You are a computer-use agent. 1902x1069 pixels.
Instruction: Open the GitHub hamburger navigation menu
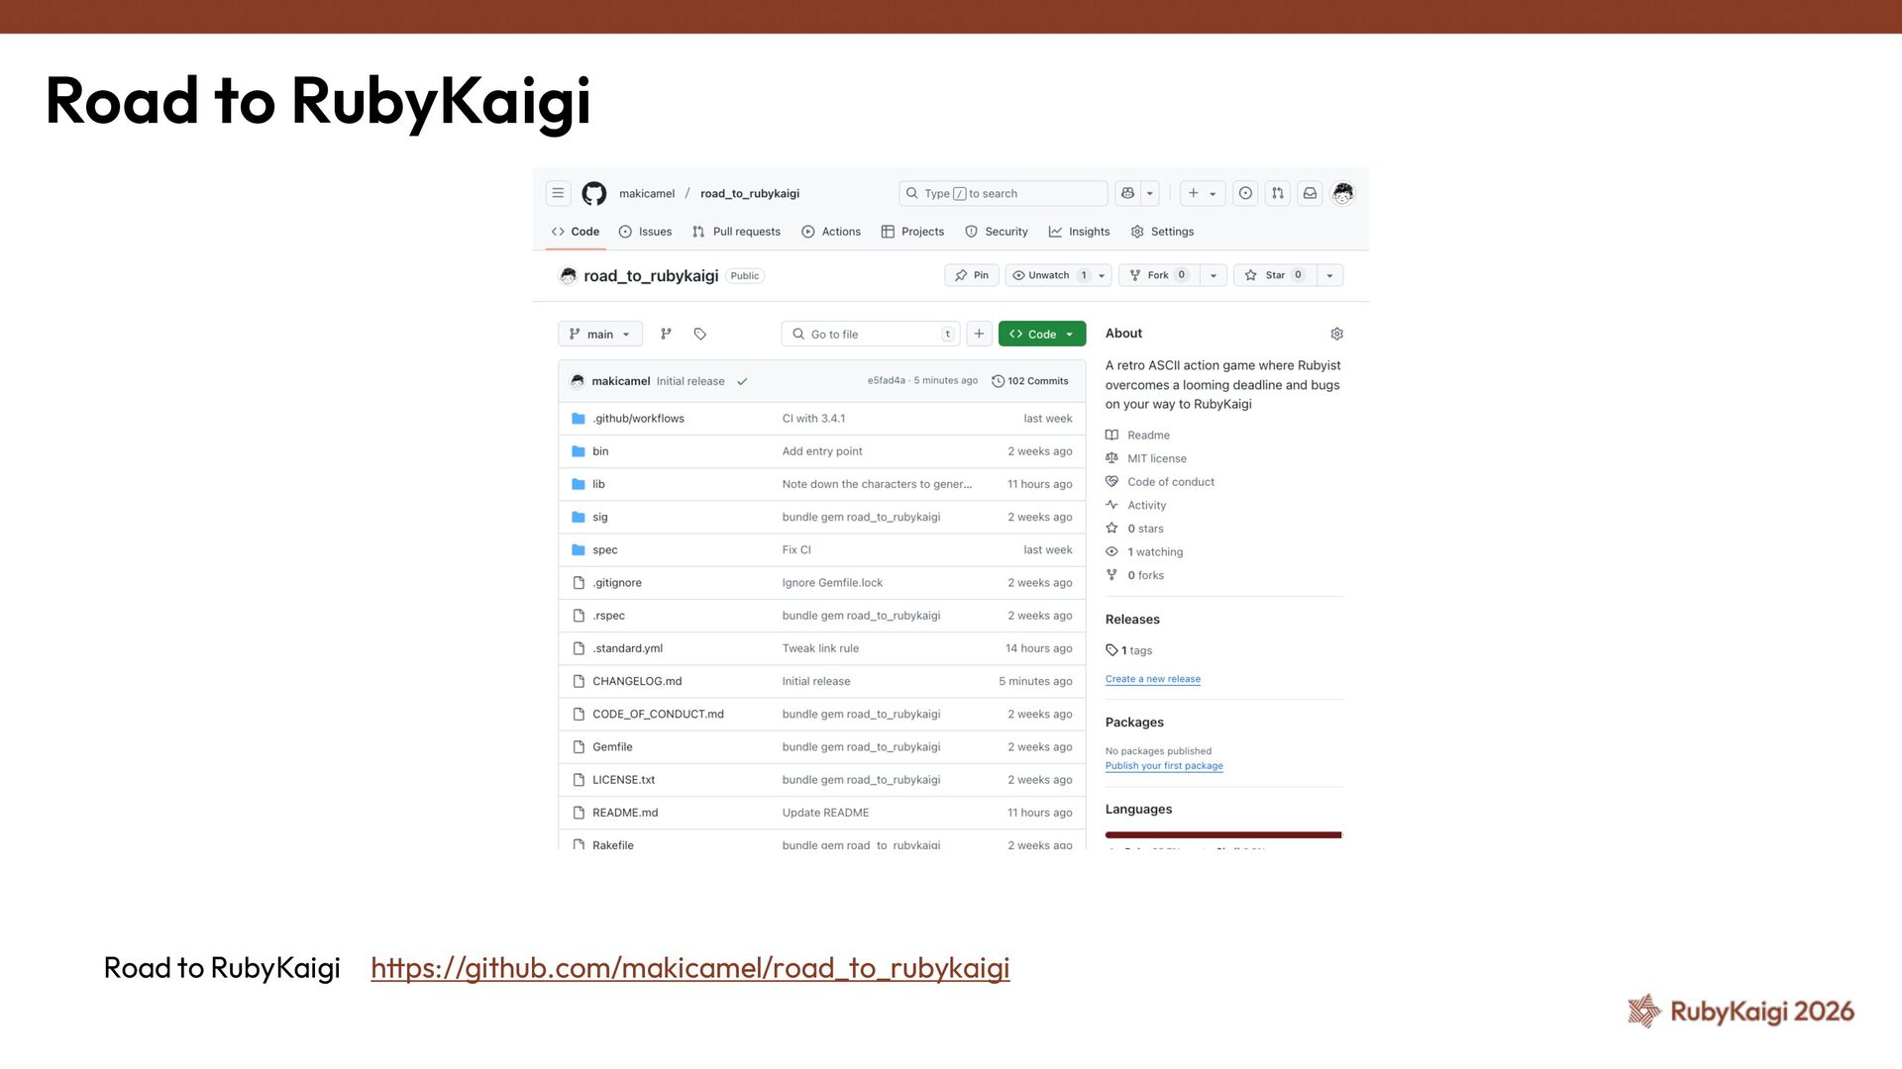[558, 193]
